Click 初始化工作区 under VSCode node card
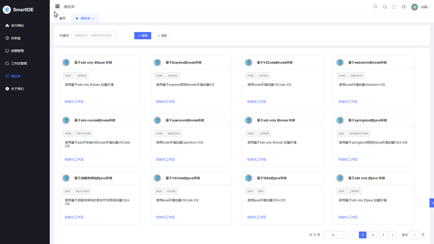The width and height of the screenshot is (434, 244). 257,102
